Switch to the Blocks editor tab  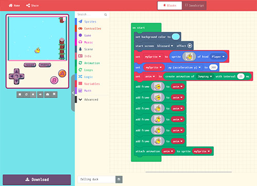coord(170,6)
